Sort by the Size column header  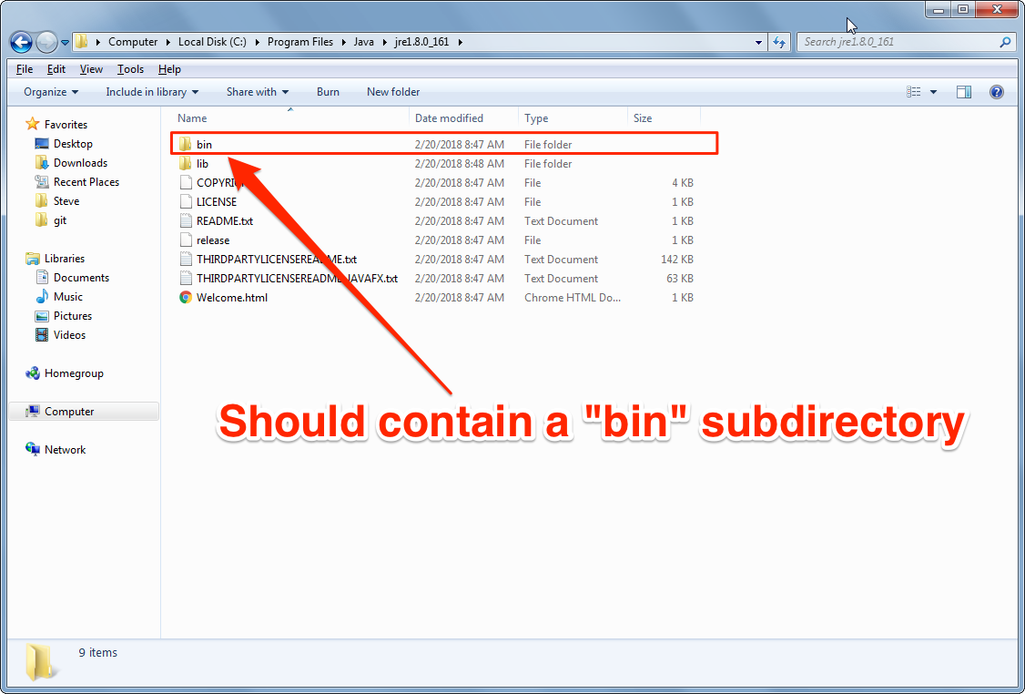(x=643, y=118)
